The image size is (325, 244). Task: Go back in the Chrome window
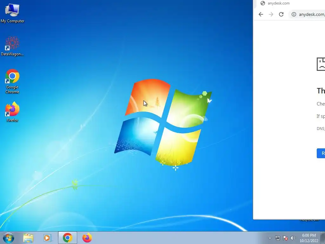click(x=261, y=14)
